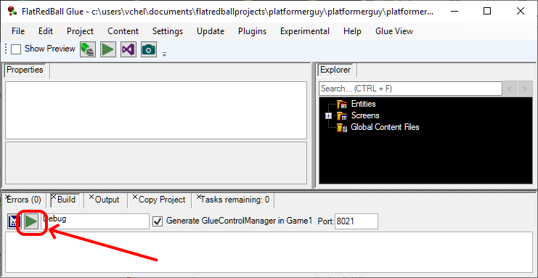Viewport: 538px width, 278px height.
Task: Click the first toolbar icon beside Show Preview
Action: pos(88,49)
